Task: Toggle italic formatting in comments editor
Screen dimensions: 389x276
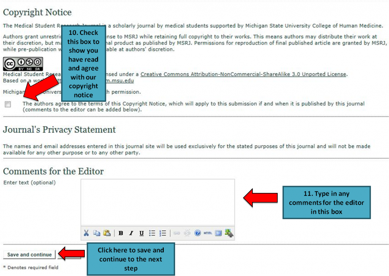Action: [x=131, y=233]
